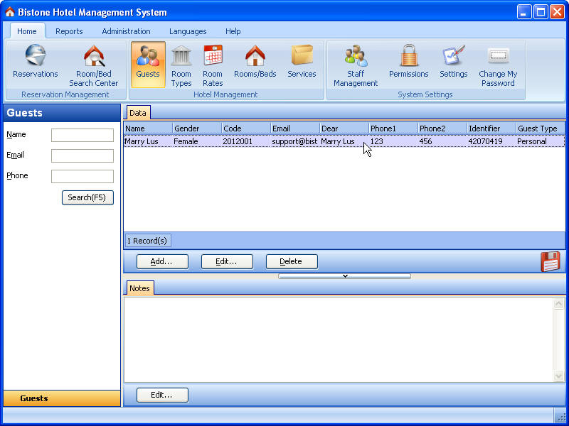Delete the selected guest record
This screenshot has width=569, height=426.
291,261
